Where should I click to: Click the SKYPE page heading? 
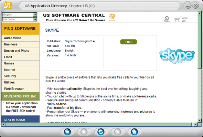tap(52, 30)
